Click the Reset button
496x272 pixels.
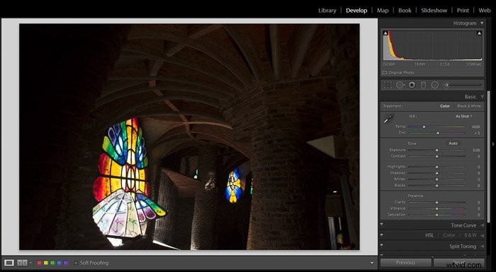coord(459,263)
